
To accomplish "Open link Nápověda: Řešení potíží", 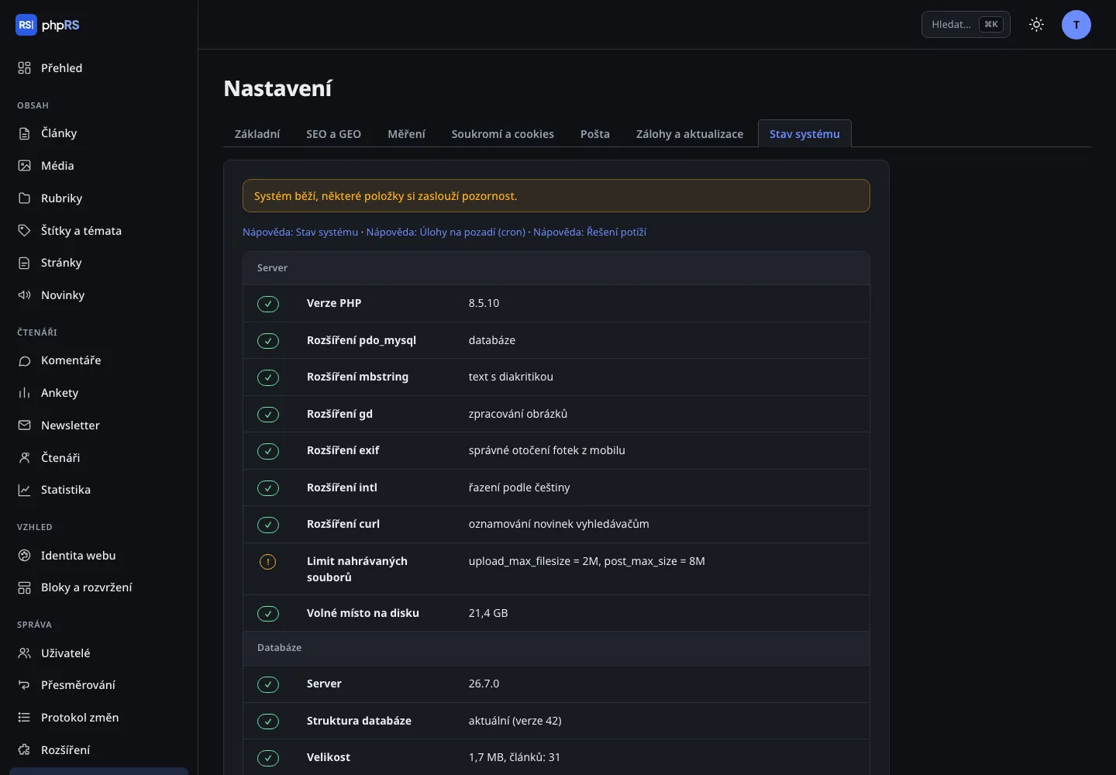I will pyautogui.click(x=590, y=232).
